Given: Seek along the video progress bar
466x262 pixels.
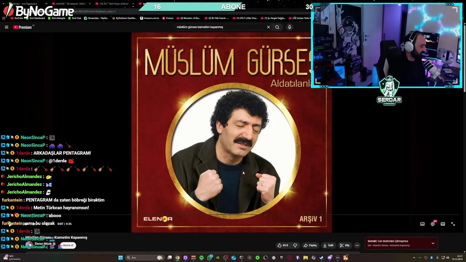Looking at the screenshot, I should [233, 215].
